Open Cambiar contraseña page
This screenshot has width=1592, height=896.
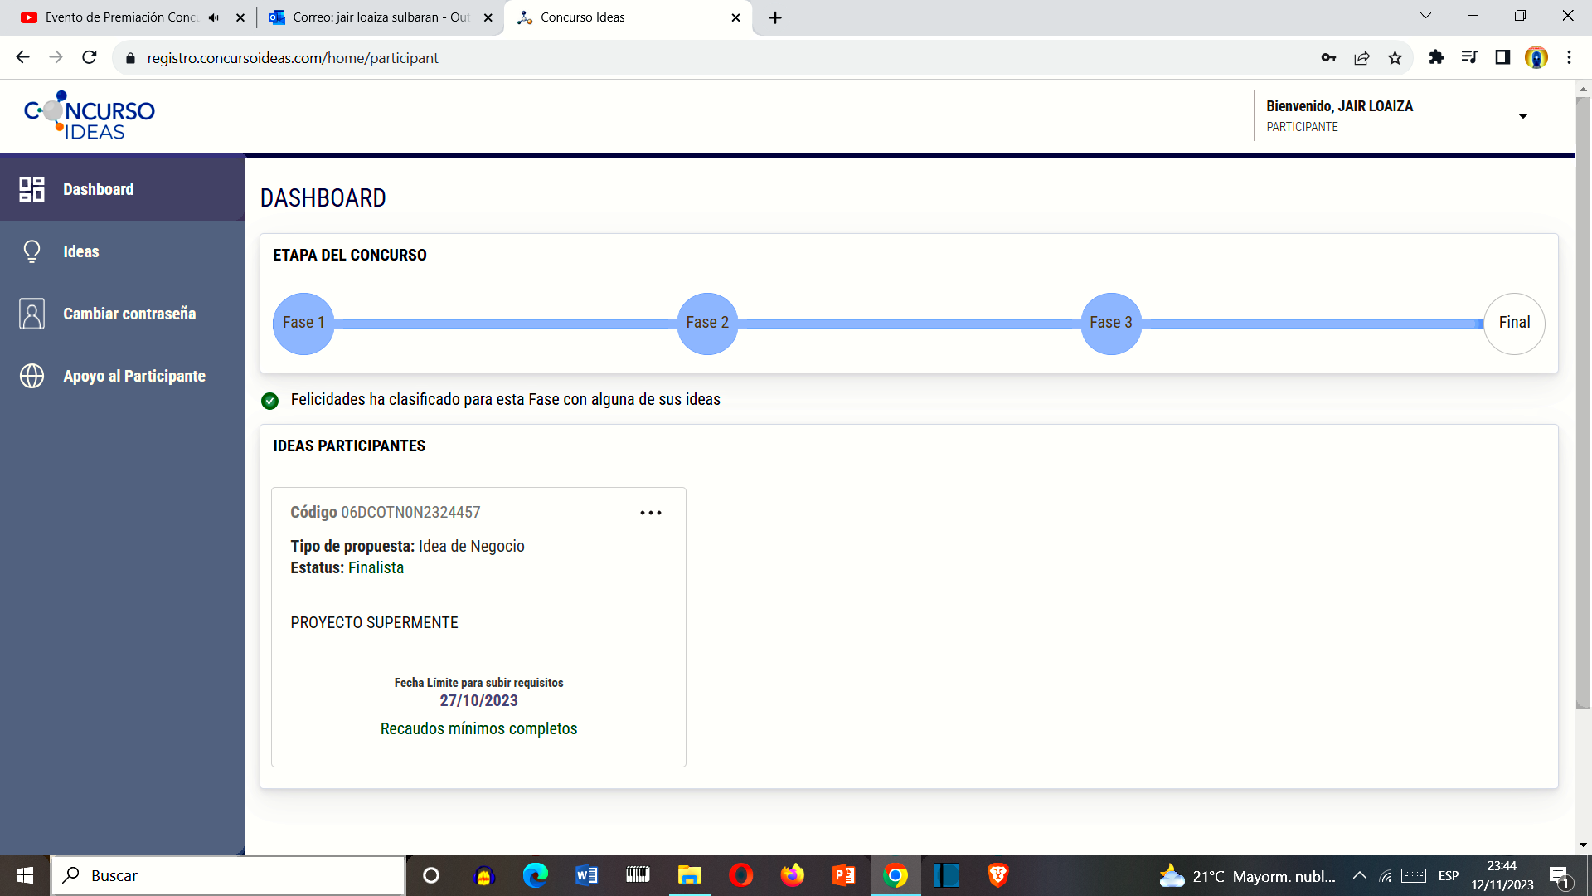pos(122,314)
